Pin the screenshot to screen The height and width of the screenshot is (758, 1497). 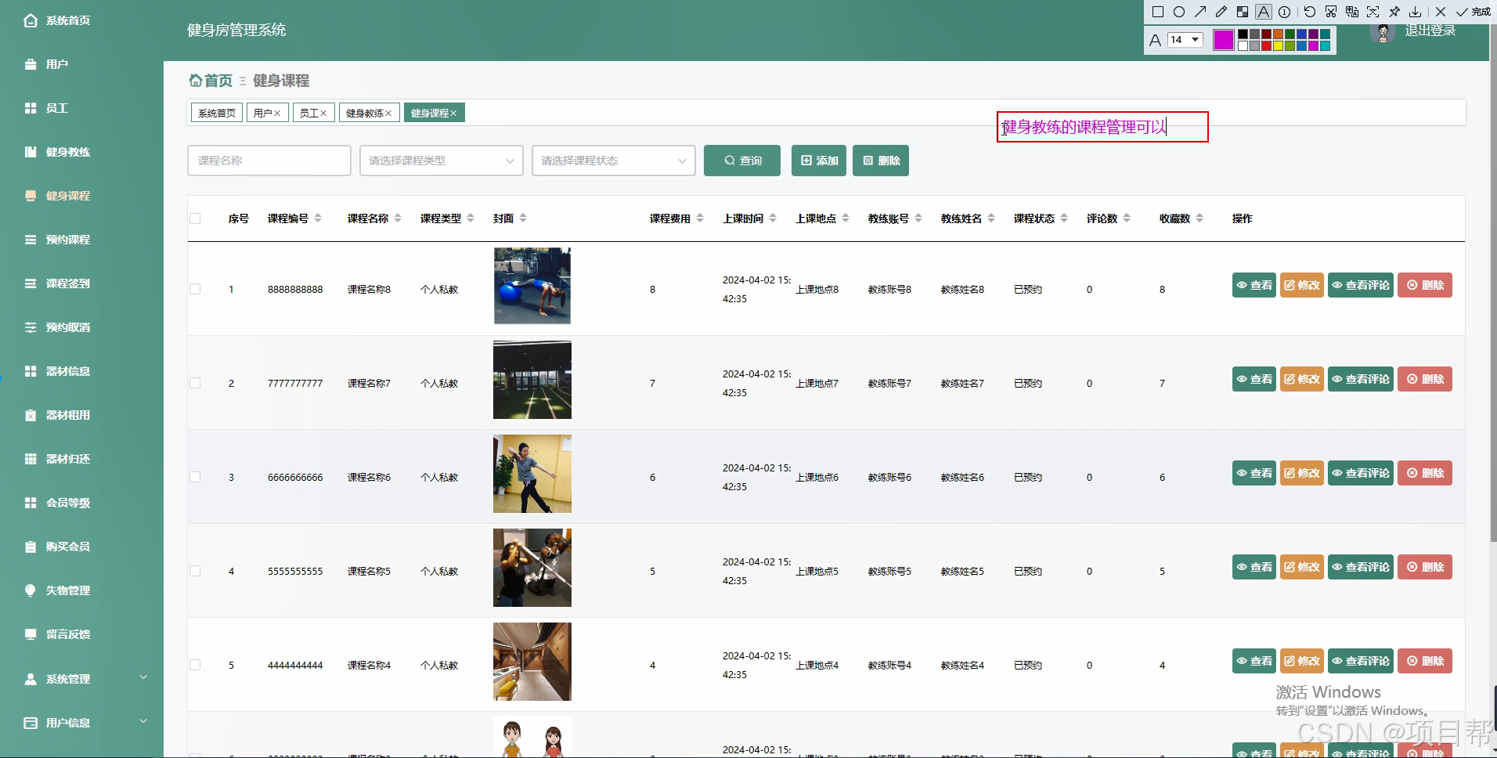(x=1394, y=12)
